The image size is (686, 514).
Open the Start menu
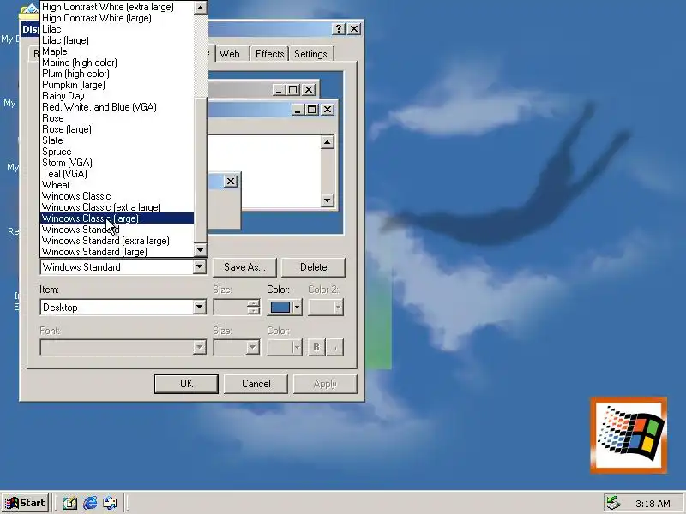26,503
